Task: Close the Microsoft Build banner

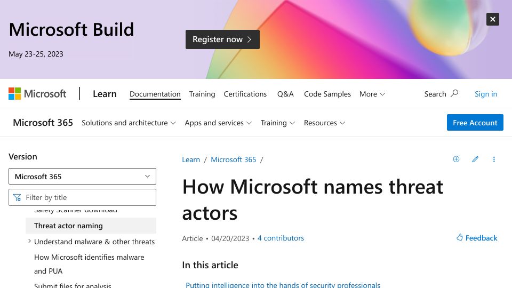Action: 492,19
